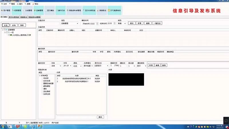Click the 素材名称 input field
Screen dimensions: 229x129
click(44, 66)
